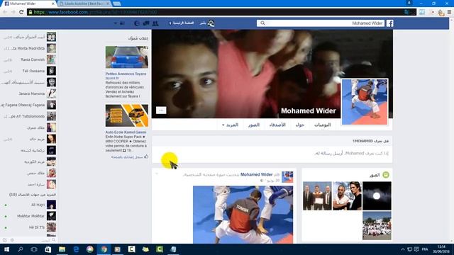Like the Auto-Ecole page via thumbs-up

point(146,157)
